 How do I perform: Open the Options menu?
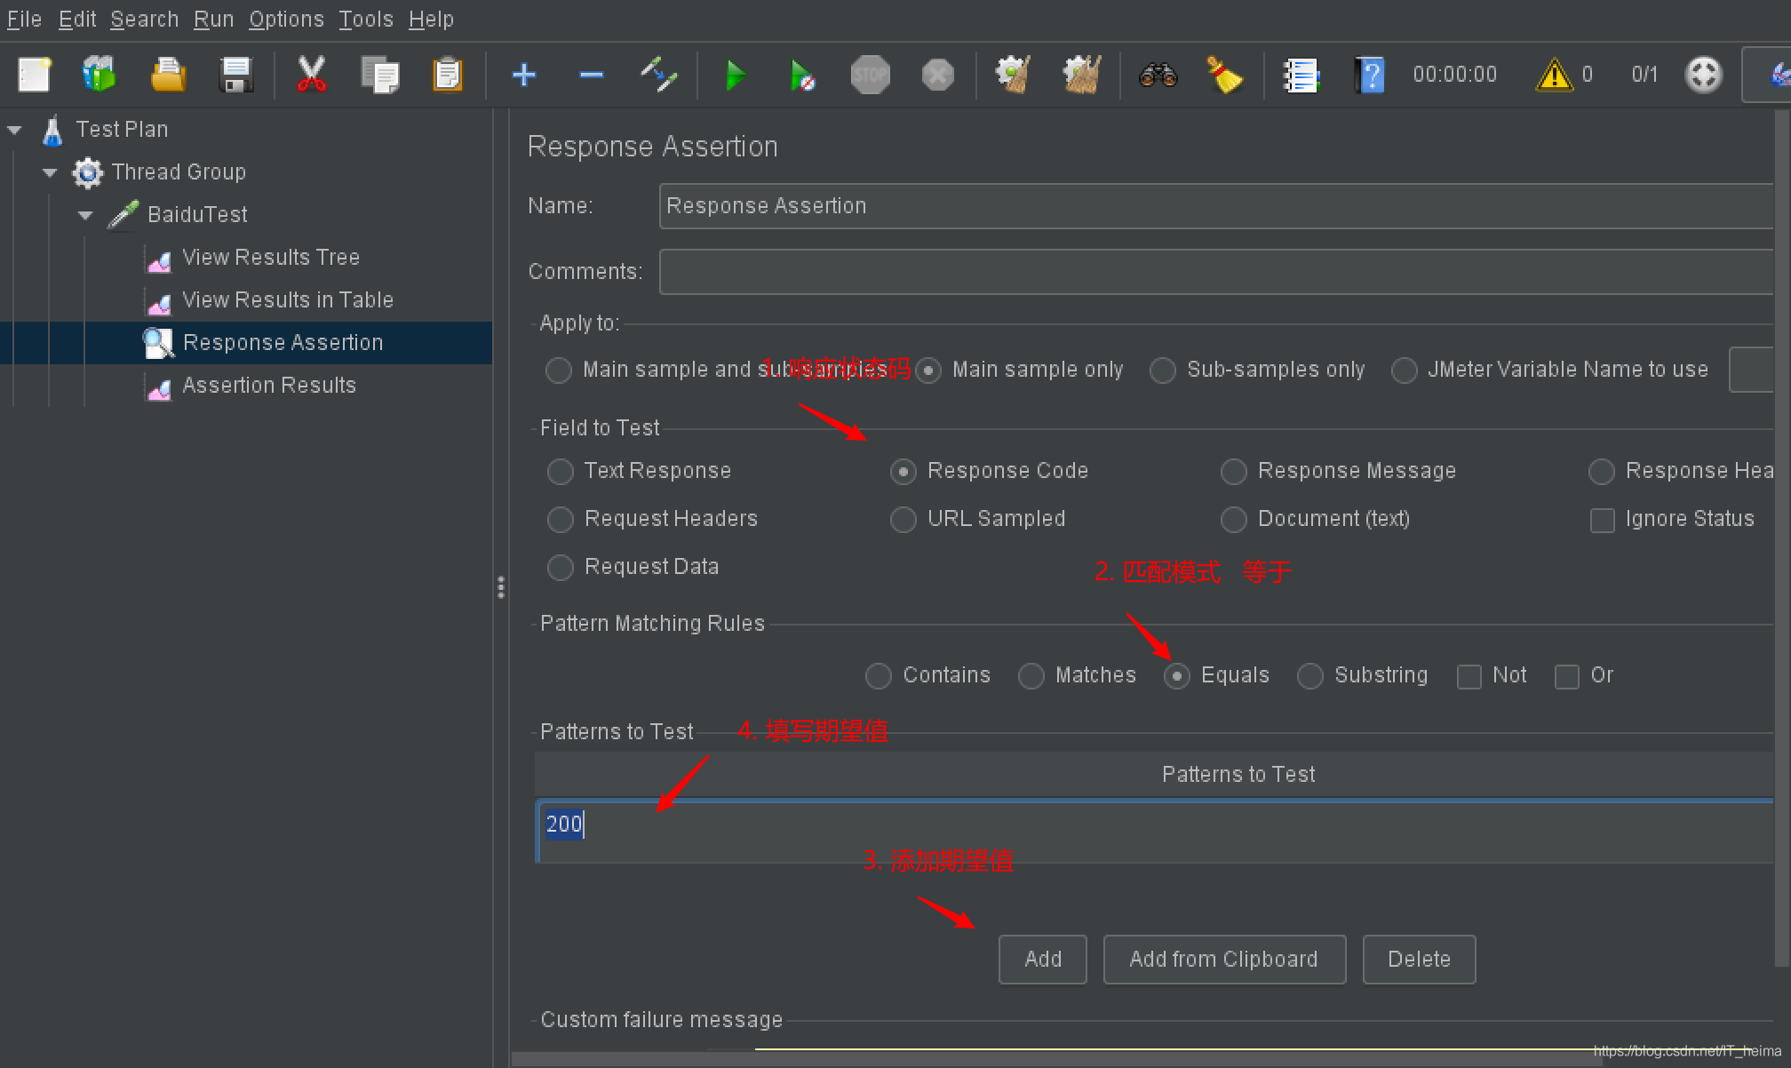pos(286,19)
